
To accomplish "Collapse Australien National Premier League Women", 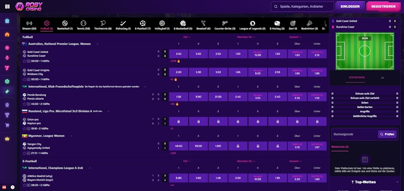I will click(98, 44).
